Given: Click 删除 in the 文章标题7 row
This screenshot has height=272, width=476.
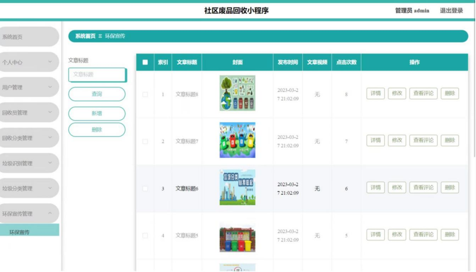Looking at the screenshot, I should [x=450, y=140].
